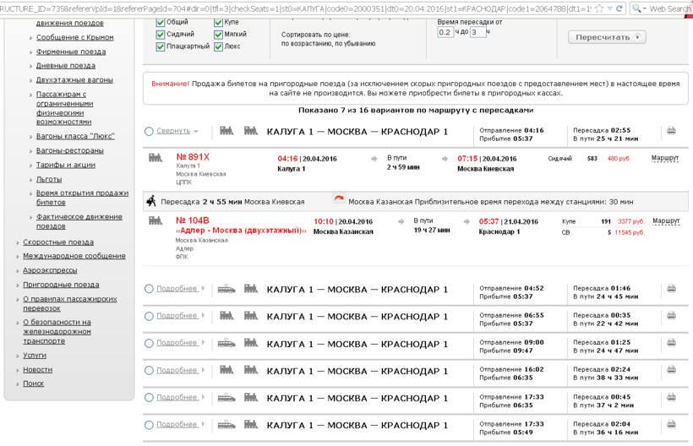Expand Подробнее for the 17:33 to 05:49 route

pyautogui.click(x=177, y=425)
